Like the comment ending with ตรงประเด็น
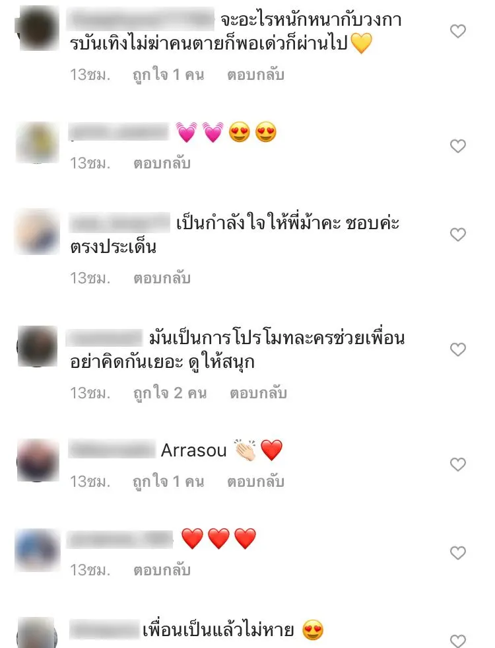The height and width of the screenshot is (648, 495). (458, 234)
